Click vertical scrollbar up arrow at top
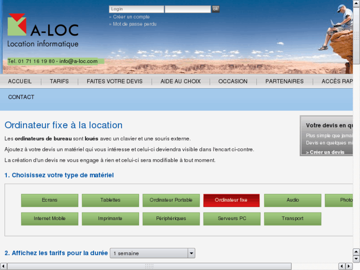360x270 pixels. point(357,3)
